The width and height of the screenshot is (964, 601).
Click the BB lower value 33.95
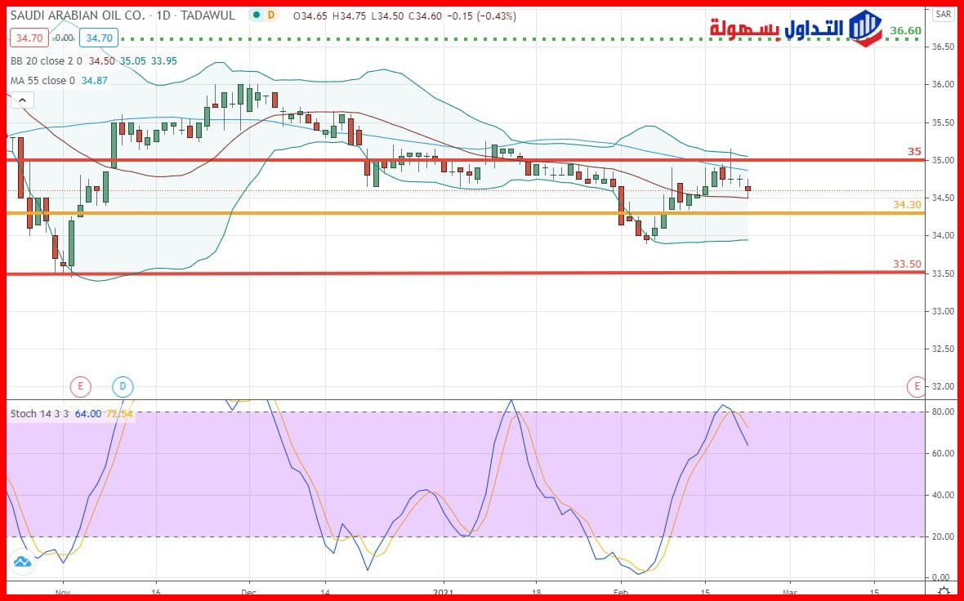164,61
